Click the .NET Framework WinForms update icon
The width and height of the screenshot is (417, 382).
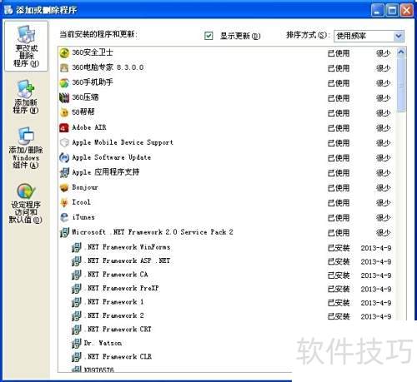coord(77,247)
